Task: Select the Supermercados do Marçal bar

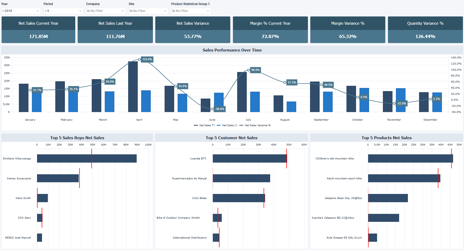Action: tap(241, 178)
